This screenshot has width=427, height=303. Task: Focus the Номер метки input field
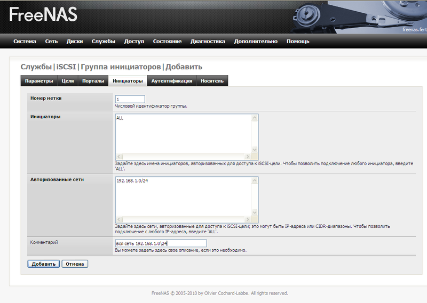[130, 99]
